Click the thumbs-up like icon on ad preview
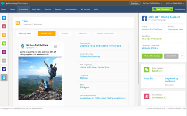Viewport: 187px width, 116px height. click(x=56, y=46)
